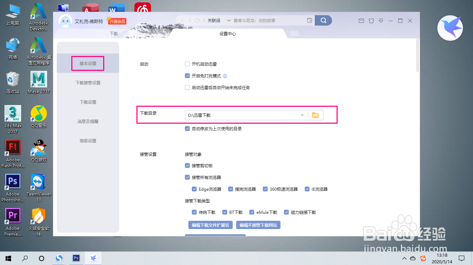Click the 编辑不接管下载网站 button
This screenshot has width=473, height=265.
click(258, 225)
